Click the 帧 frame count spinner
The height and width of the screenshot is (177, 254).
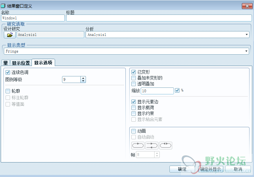157,155
